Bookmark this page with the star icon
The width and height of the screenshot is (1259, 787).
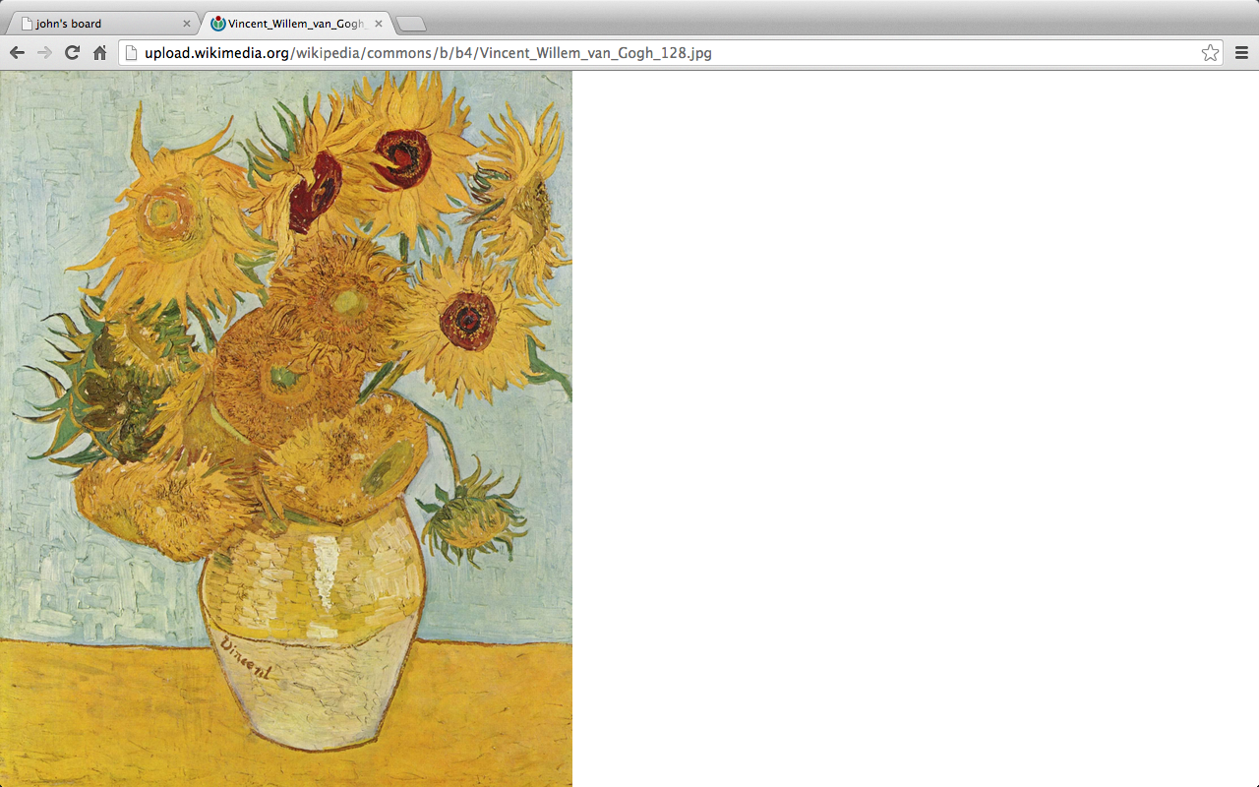click(1210, 53)
